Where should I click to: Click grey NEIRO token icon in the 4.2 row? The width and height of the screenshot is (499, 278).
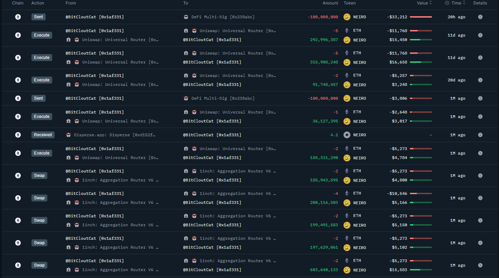click(x=347, y=135)
